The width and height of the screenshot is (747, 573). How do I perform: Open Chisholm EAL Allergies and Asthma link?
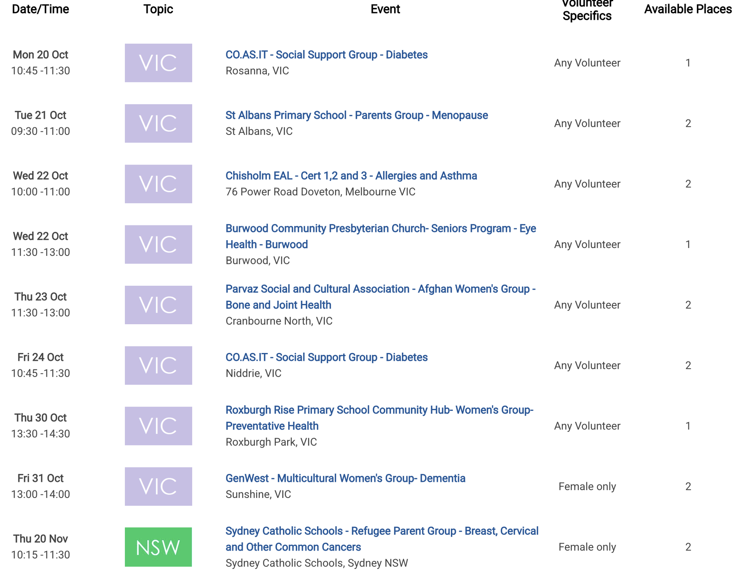tap(351, 176)
